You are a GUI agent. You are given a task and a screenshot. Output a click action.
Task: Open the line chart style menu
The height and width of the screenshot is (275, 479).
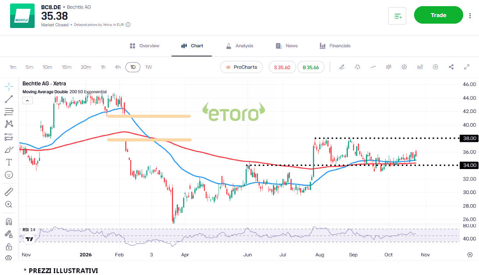point(373,67)
